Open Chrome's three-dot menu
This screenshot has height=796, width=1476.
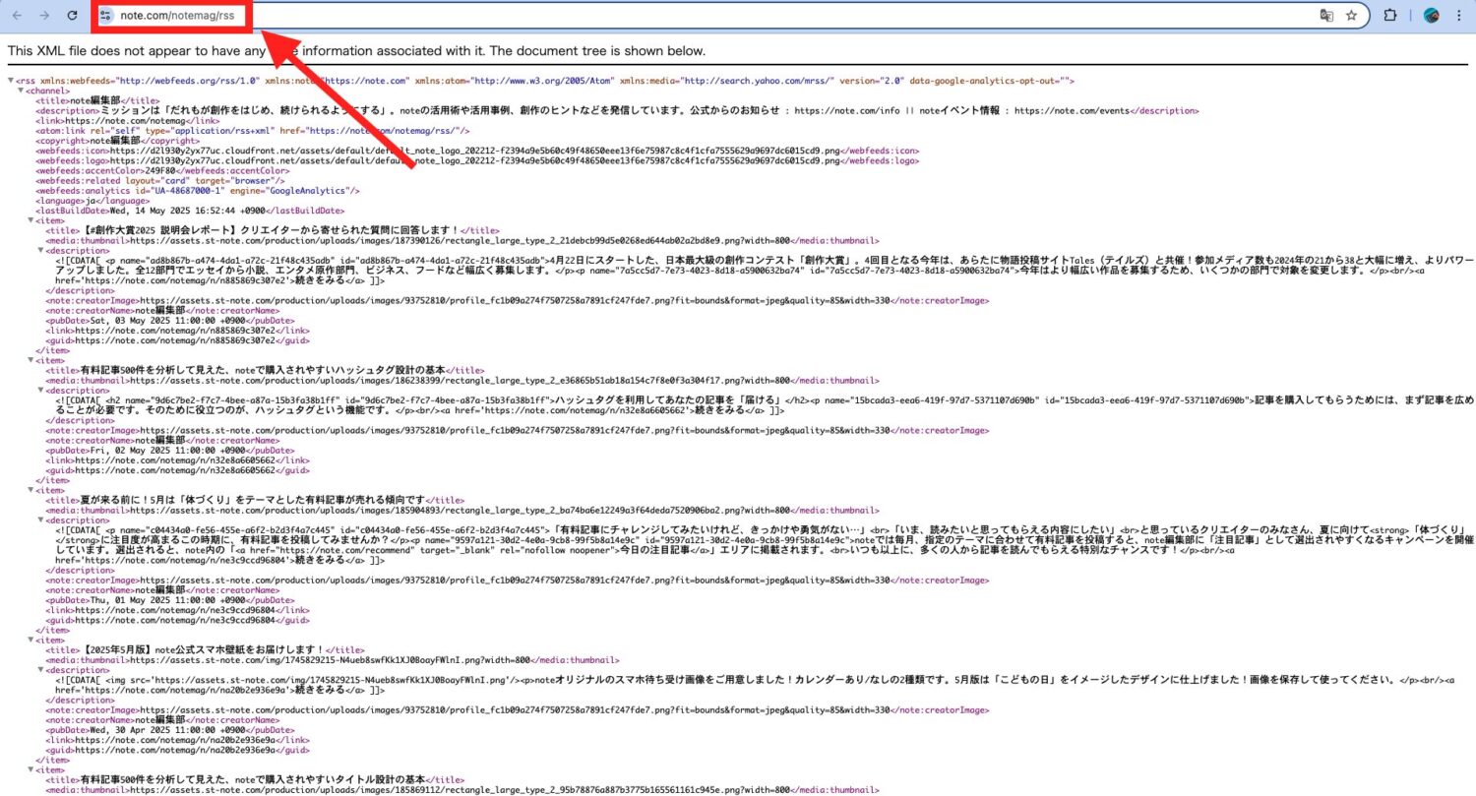(1458, 16)
